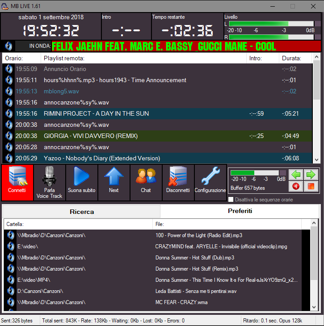Viewport: 324px width, 326px height.
Task: Click speaker icon of GIORGIA row
Action: [9, 136]
